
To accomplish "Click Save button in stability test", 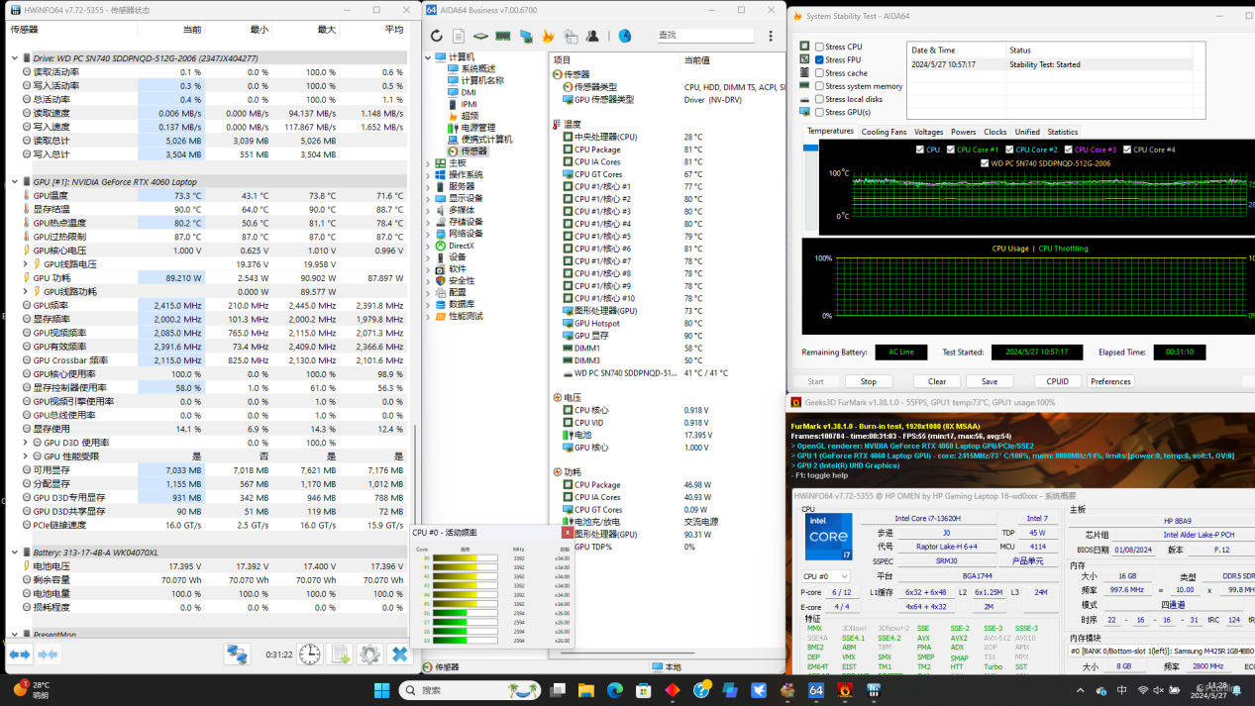I will [990, 381].
